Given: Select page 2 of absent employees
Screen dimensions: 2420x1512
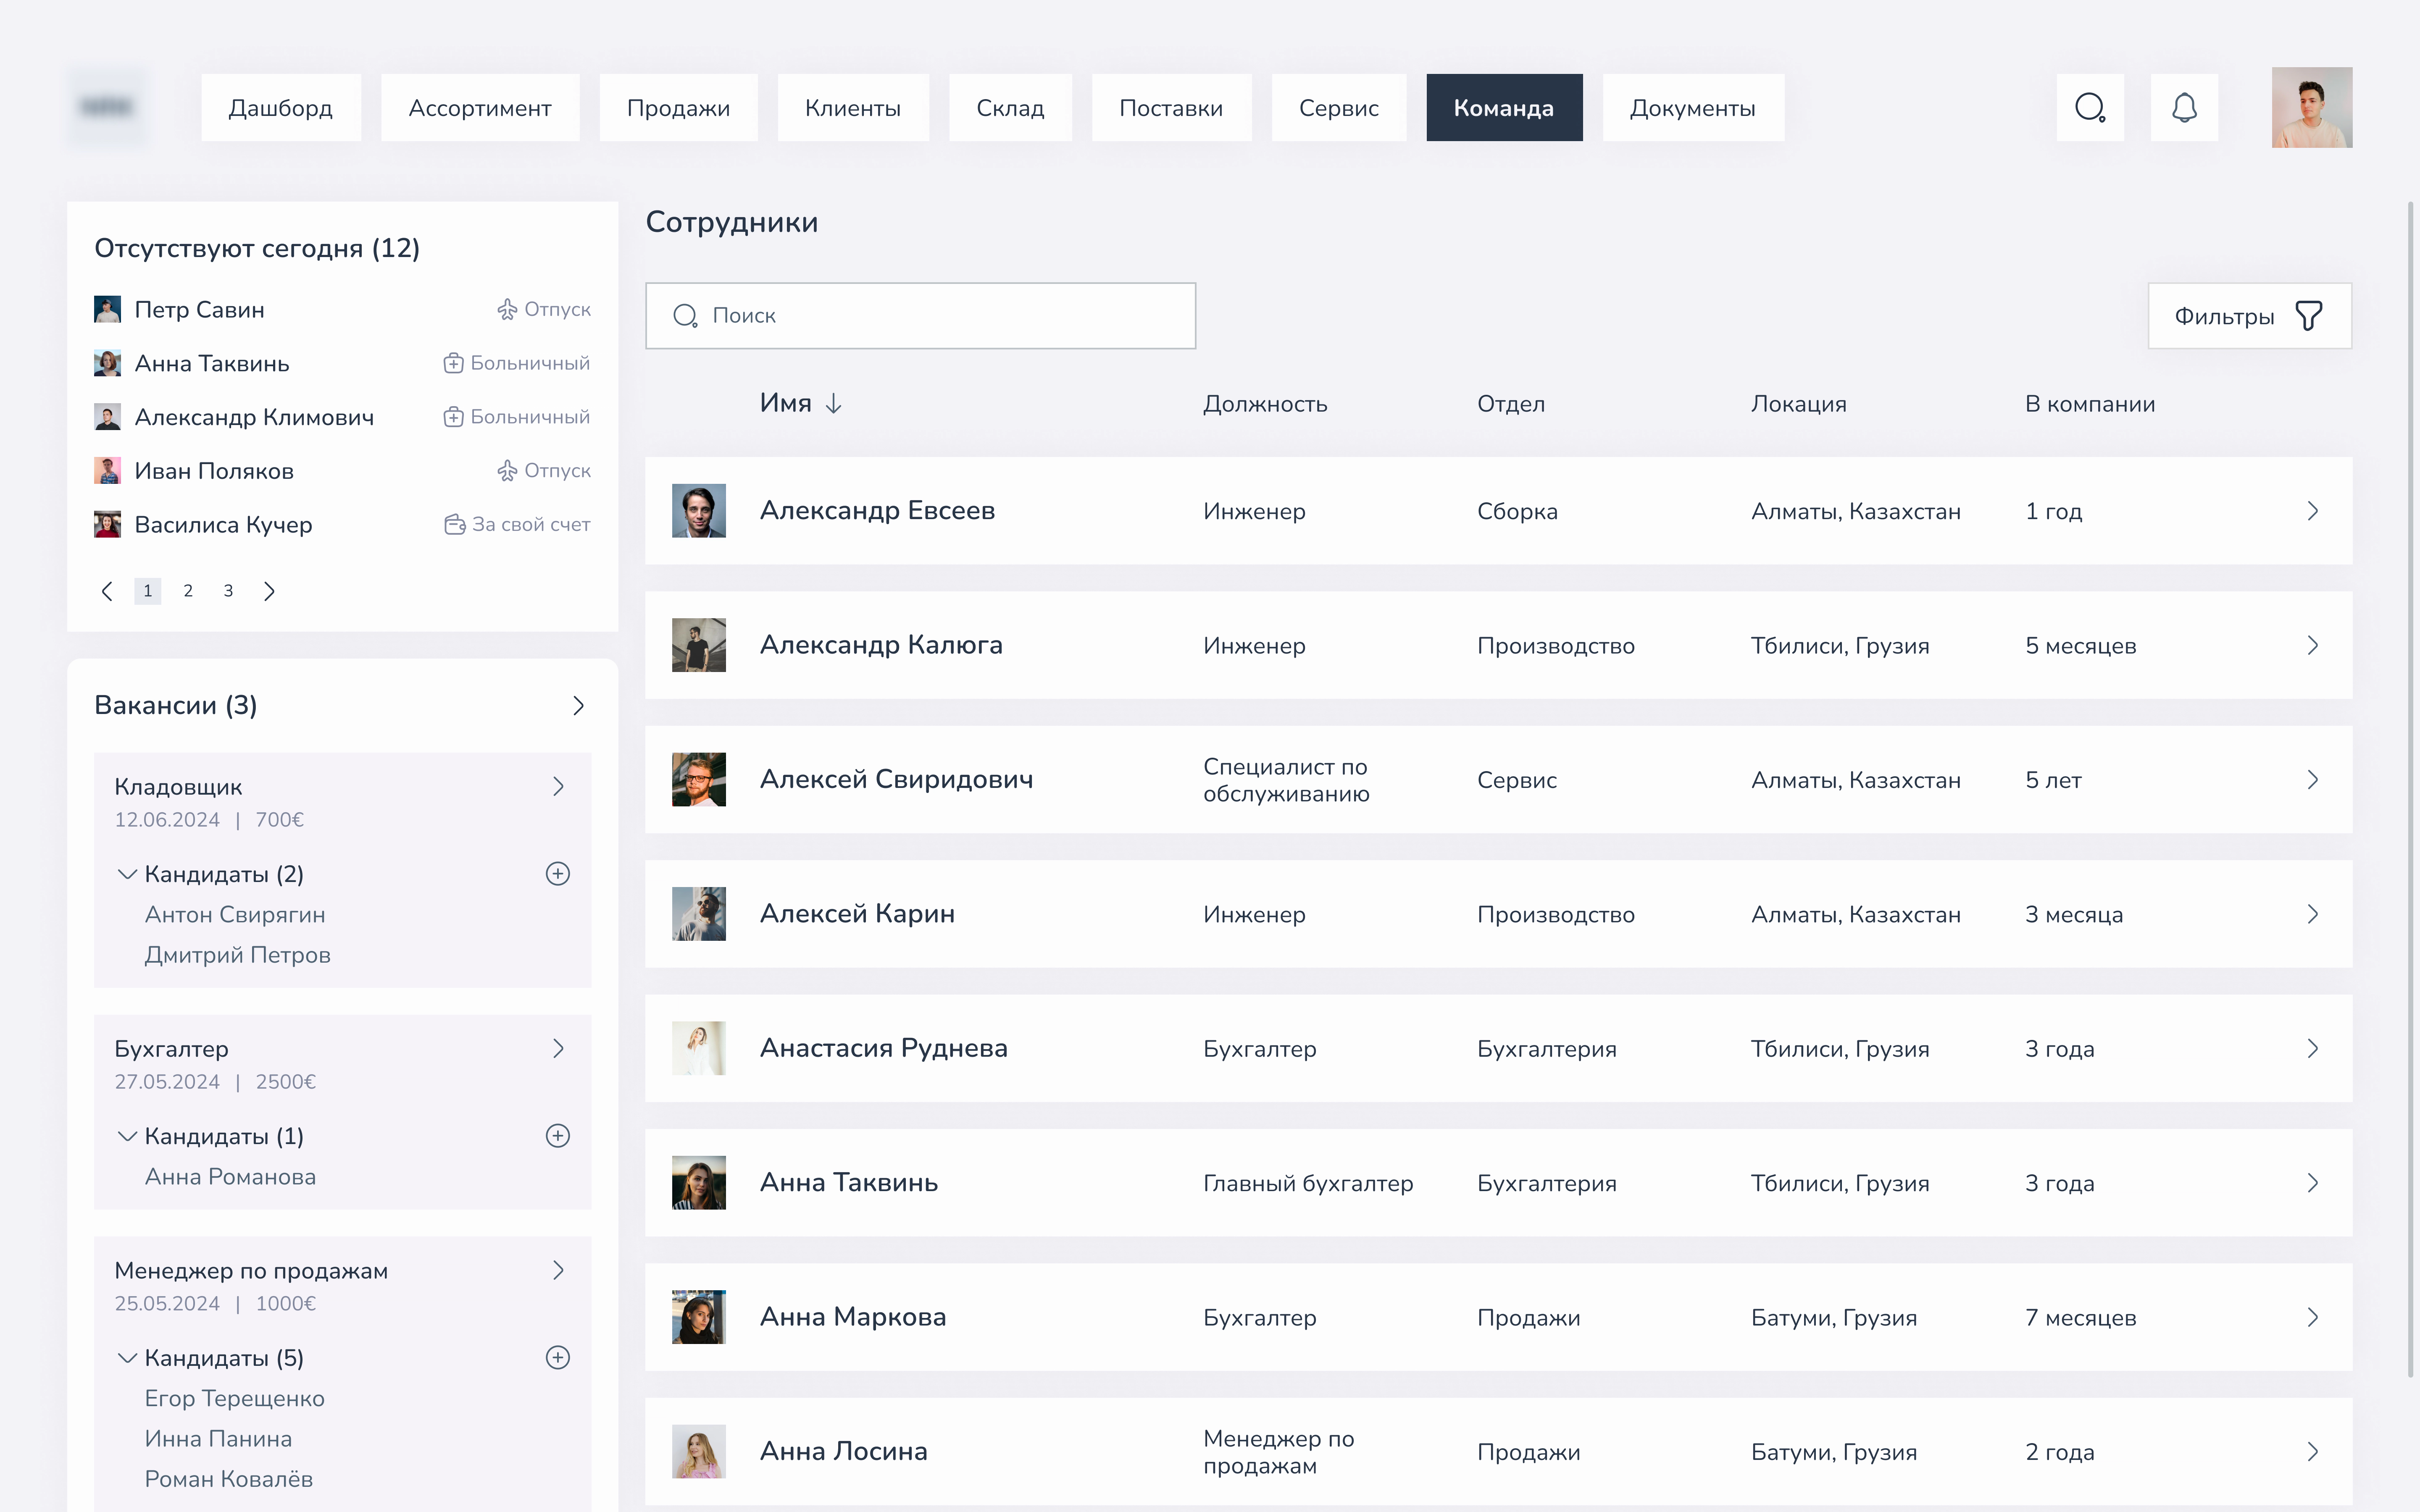Looking at the screenshot, I should pos(188,591).
